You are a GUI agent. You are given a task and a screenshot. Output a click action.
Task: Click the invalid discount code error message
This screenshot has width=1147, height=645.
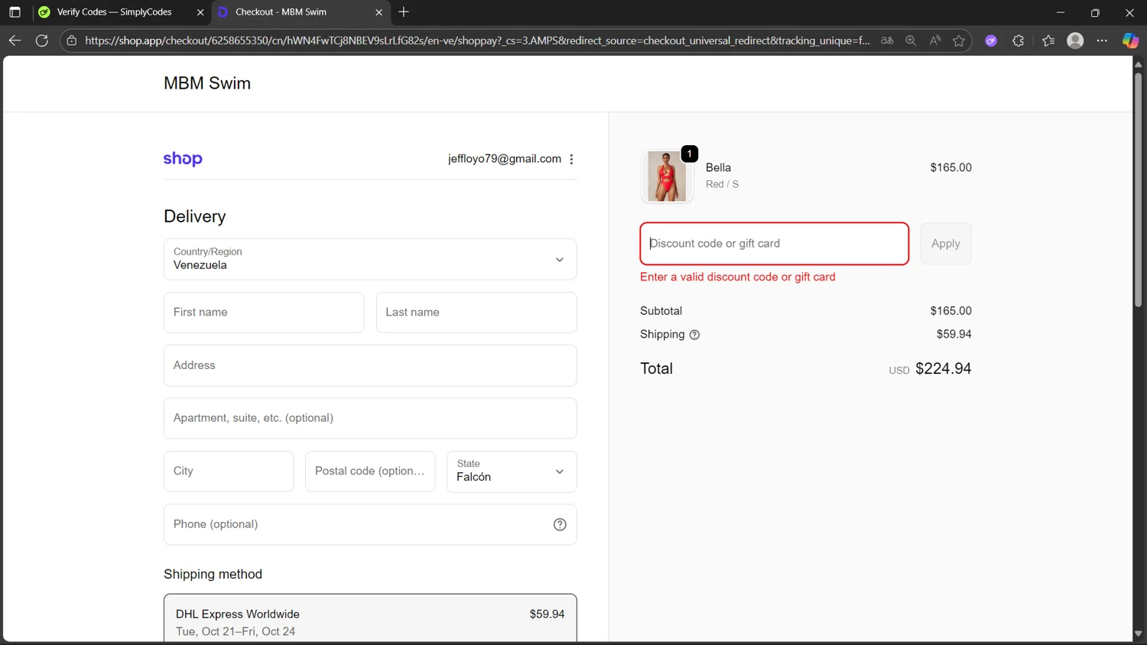pyautogui.click(x=738, y=277)
